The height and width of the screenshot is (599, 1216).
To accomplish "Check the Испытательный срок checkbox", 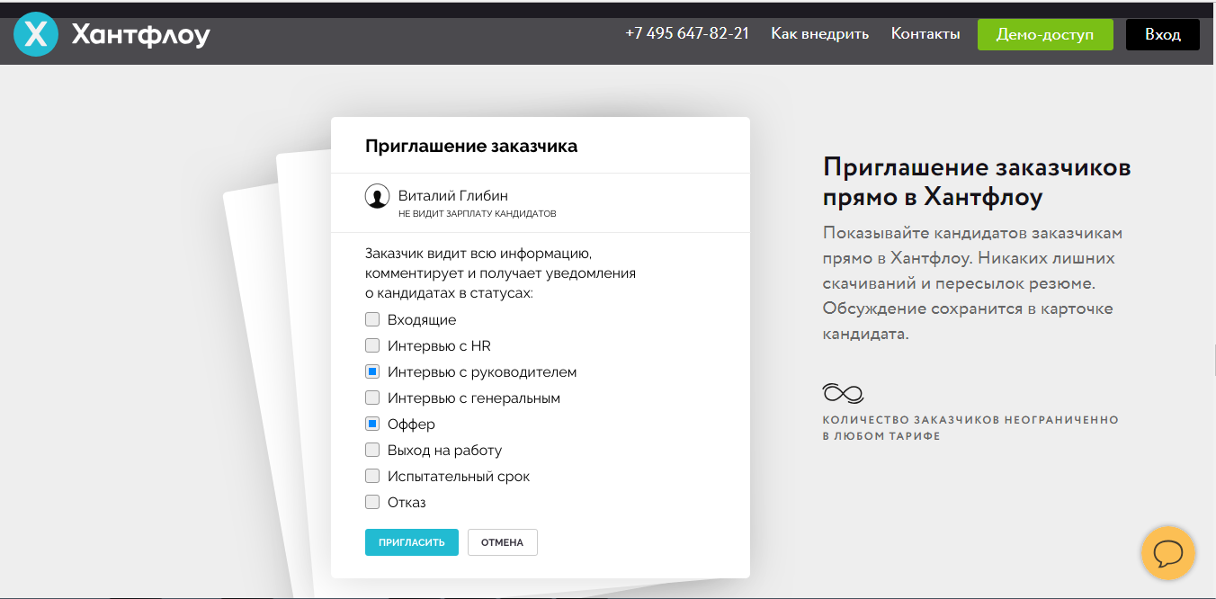I will [372, 476].
